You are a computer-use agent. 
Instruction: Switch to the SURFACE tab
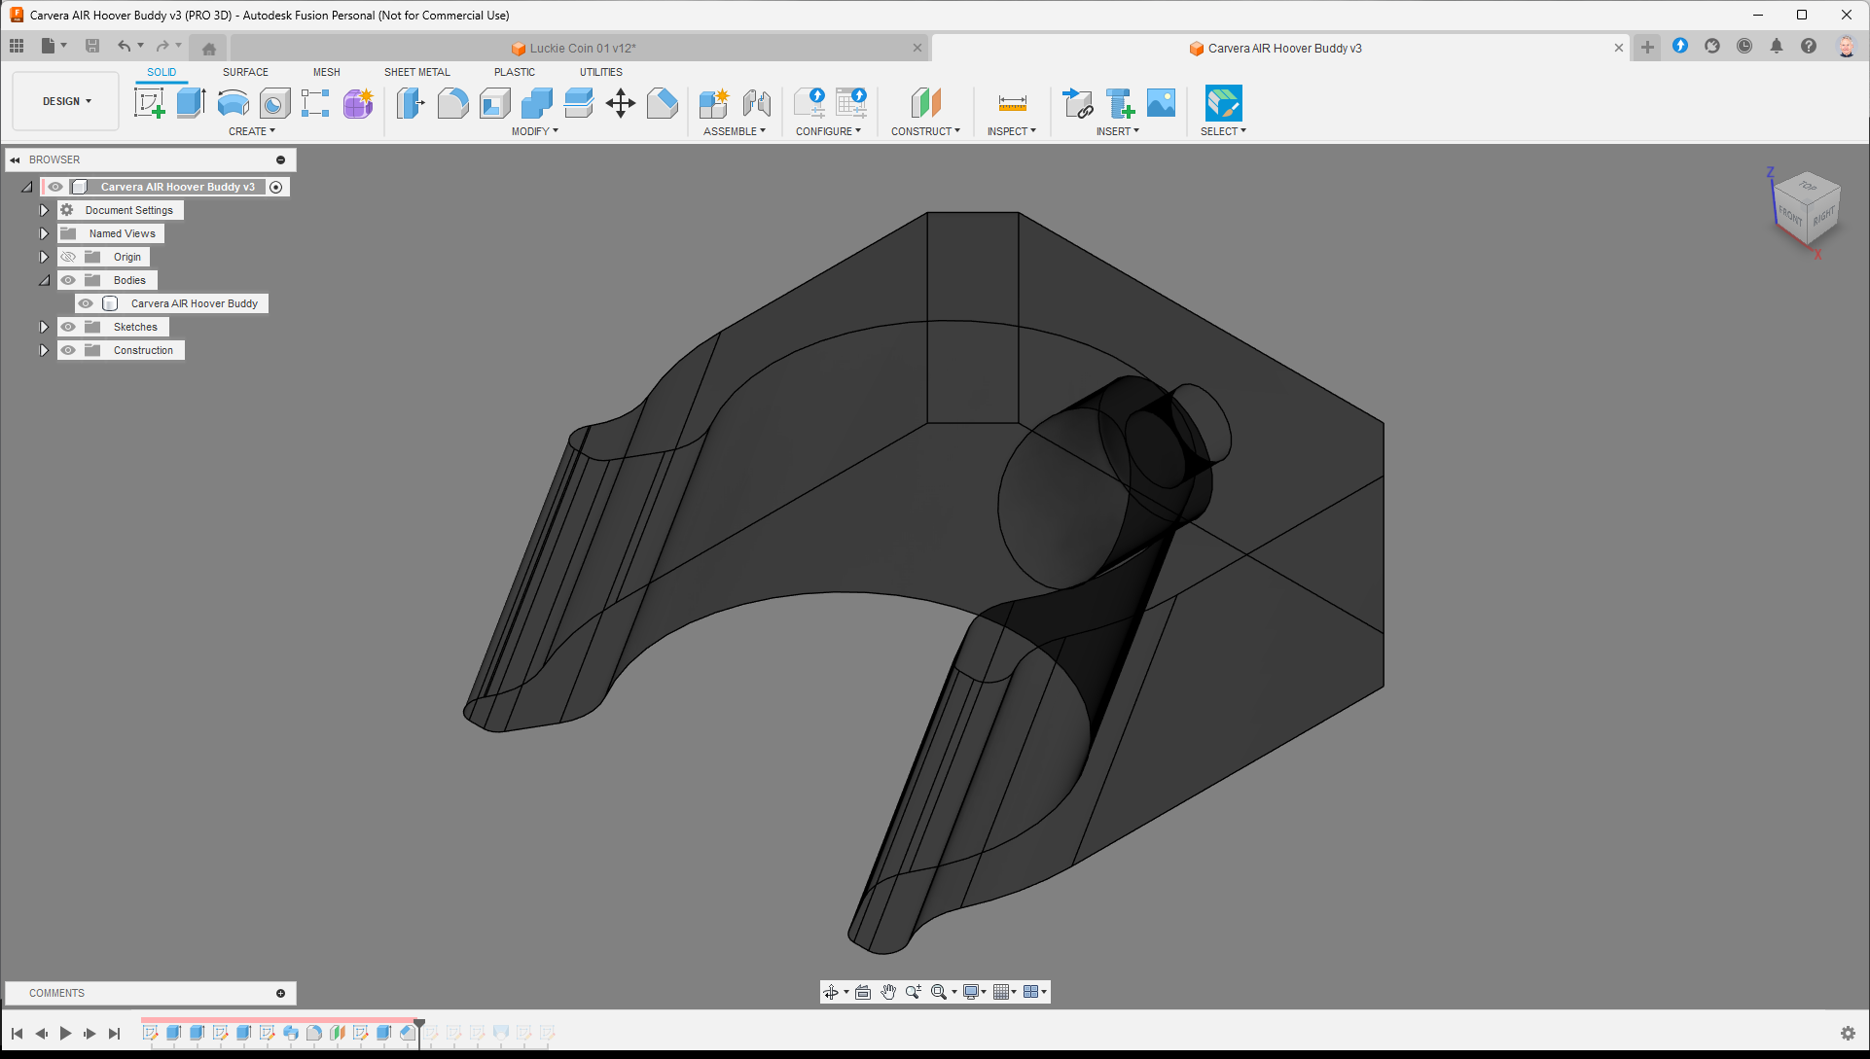(245, 72)
